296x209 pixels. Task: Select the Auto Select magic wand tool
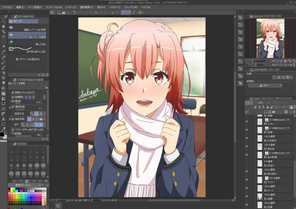[3, 47]
